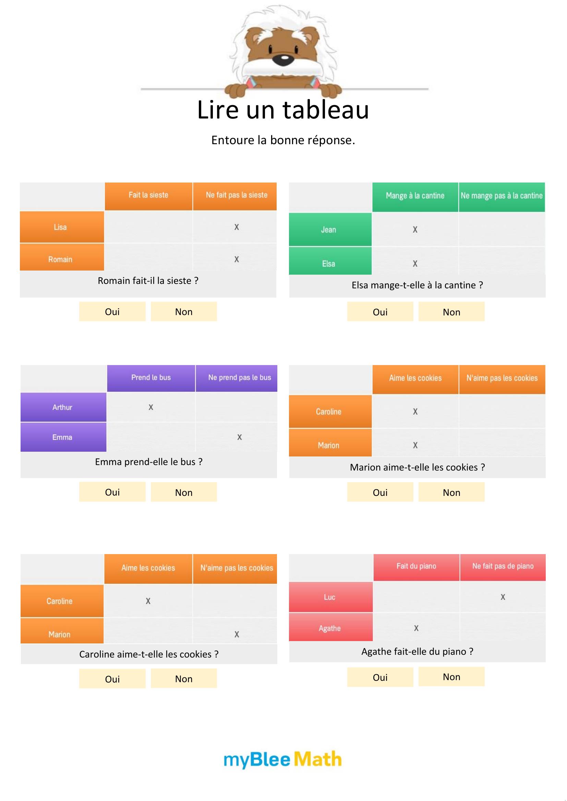Click the 'Fait du piano' header cell
567x801 pixels.
pyautogui.click(x=416, y=566)
